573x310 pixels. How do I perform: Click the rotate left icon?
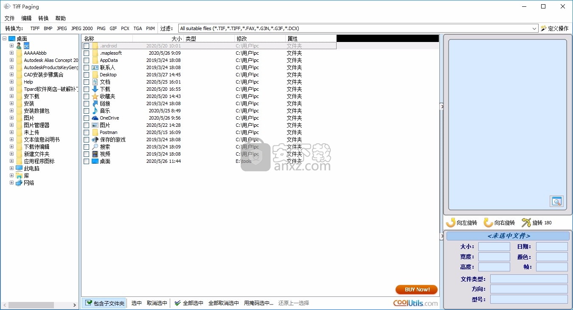pos(451,222)
